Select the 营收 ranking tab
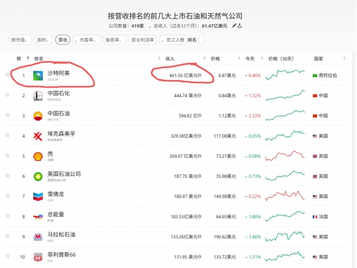This screenshot has height=268, width=357. coord(62,40)
